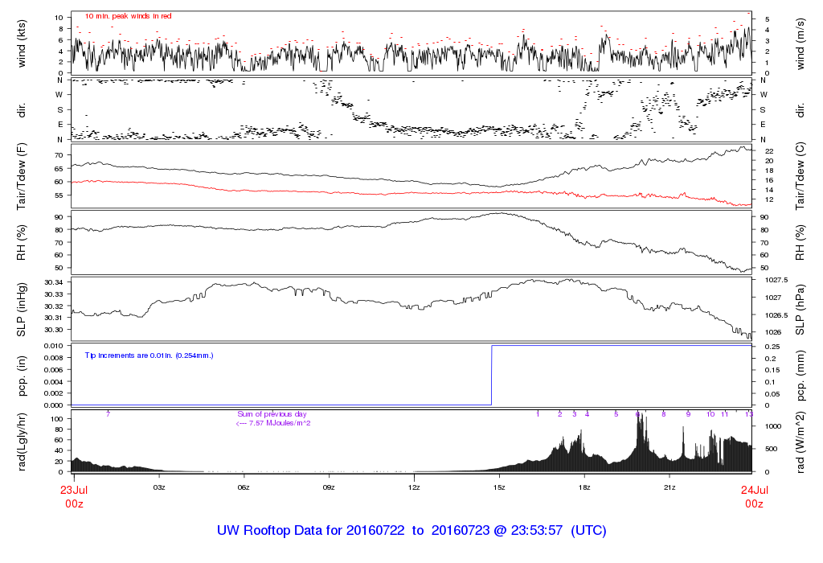Click the "SLP (inHg)" axis label

pyautogui.click(x=22, y=310)
